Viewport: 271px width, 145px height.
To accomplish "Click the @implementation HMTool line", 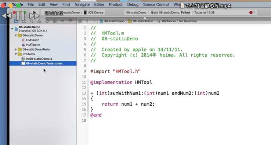I will pyautogui.click(x=121, y=82).
